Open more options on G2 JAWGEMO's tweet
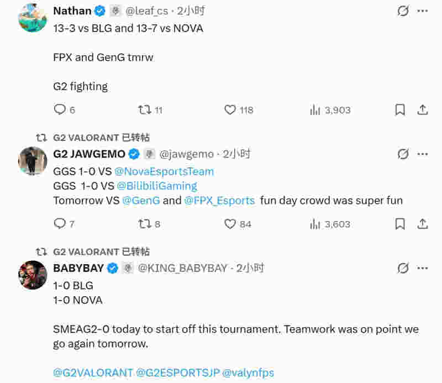 coord(423,154)
